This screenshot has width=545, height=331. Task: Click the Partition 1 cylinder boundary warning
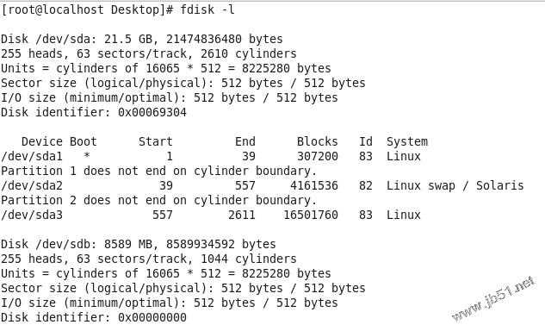click(x=158, y=171)
